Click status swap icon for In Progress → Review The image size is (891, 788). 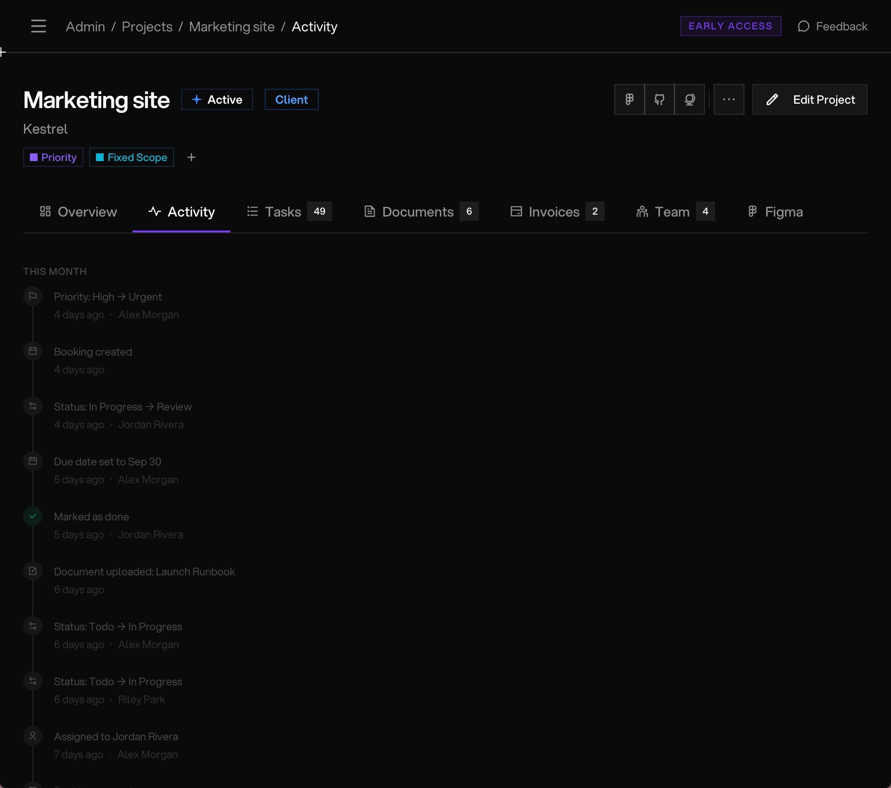(x=33, y=406)
